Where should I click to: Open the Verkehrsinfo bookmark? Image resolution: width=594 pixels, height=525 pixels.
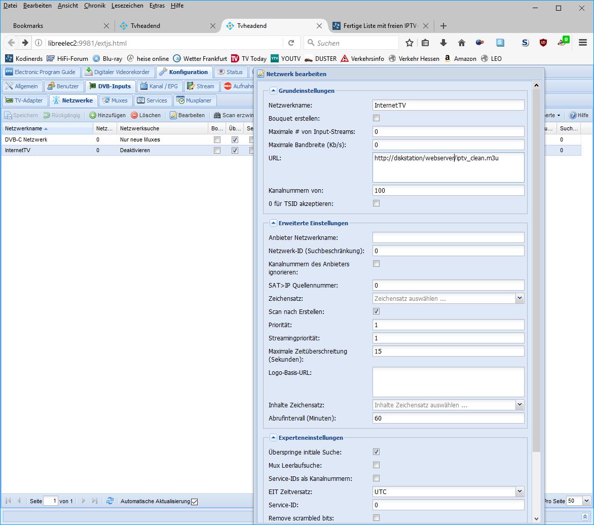362,59
